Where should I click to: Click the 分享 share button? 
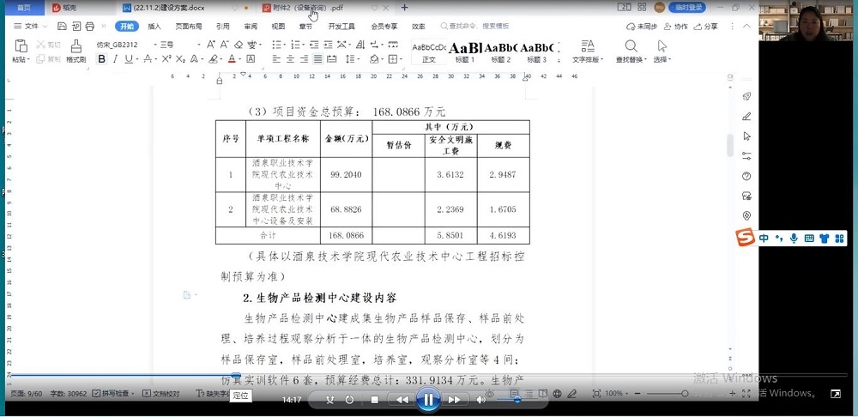[x=705, y=27]
